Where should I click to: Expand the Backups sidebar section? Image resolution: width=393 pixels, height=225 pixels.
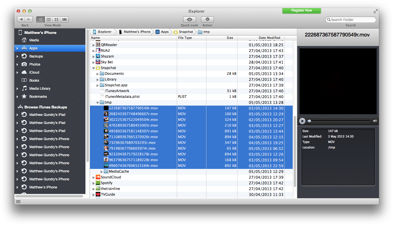tap(18, 56)
